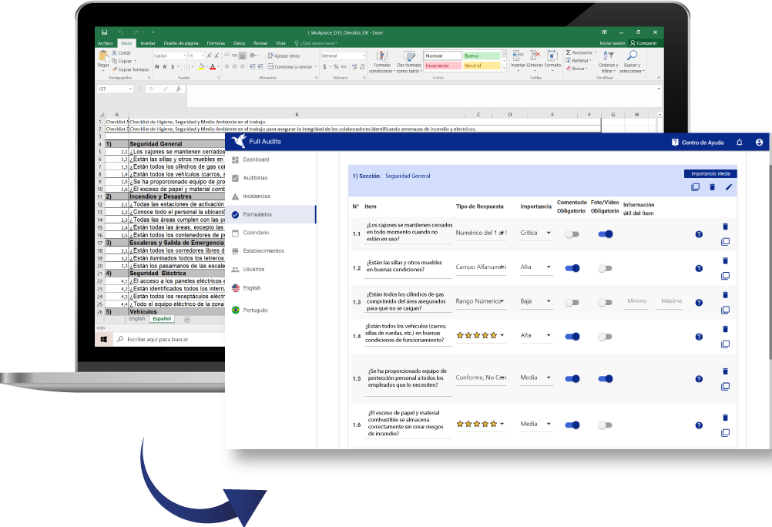Duplicate item 1.2 using its copy icon
The height and width of the screenshot is (527, 772).
click(725, 276)
